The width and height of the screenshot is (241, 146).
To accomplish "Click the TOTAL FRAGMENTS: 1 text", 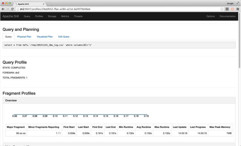I will (x=15, y=78).
